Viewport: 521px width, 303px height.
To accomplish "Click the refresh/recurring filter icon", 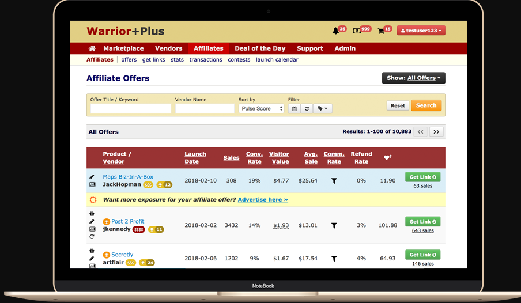I will coord(307,109).
